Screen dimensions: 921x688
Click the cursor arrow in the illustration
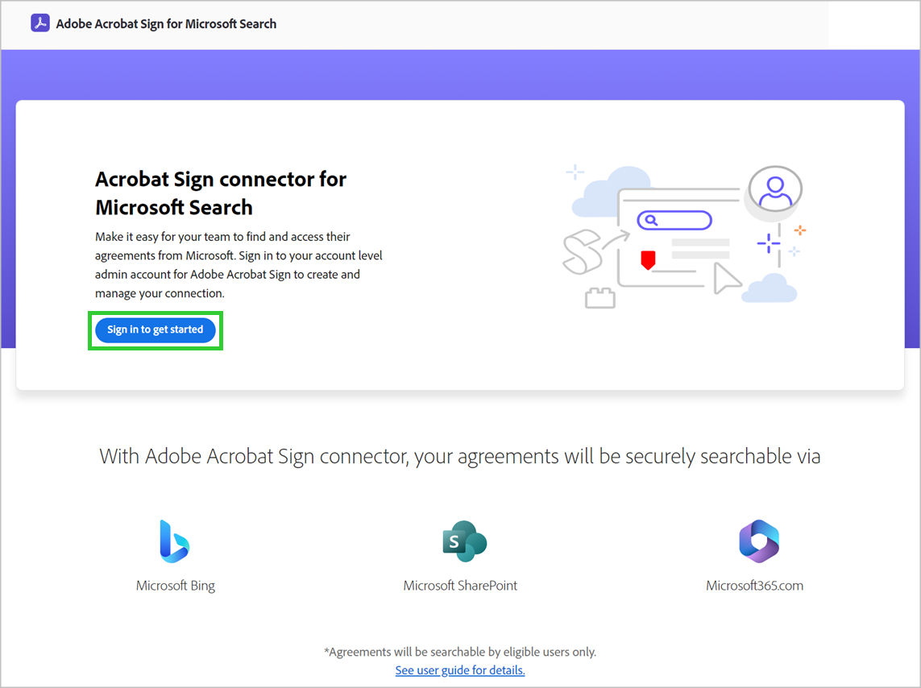click(726, 279)
